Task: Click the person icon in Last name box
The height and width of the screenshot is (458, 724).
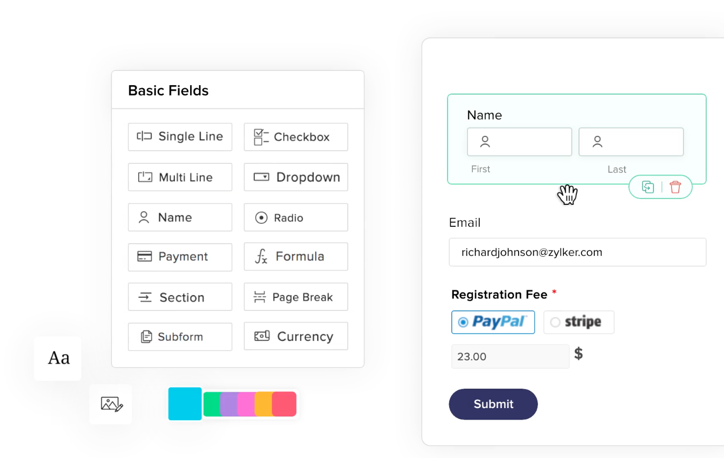Action: (x=597, y=142)
